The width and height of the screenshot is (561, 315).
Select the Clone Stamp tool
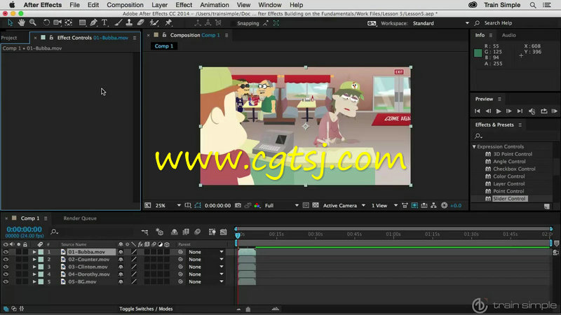pyautogui.click(x=129, y=23)
